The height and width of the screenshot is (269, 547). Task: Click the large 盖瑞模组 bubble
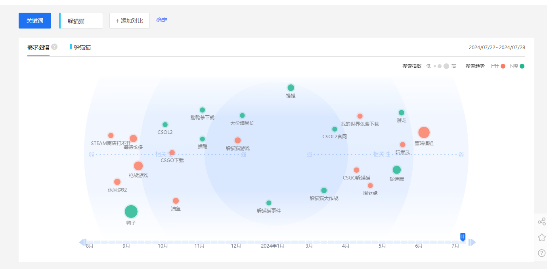(424, 132)
